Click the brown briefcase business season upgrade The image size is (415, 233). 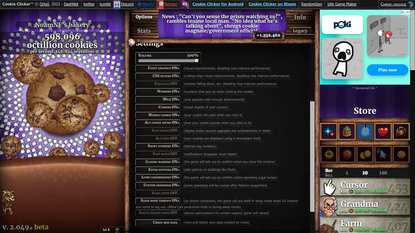click(401, 131)
